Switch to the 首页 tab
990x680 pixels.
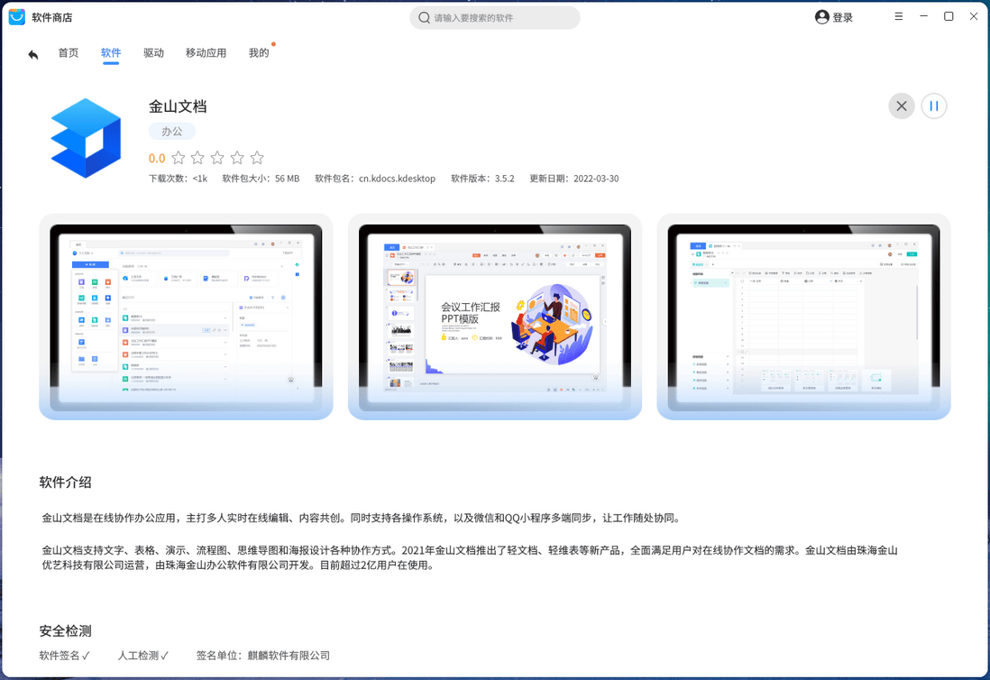click(69, 52)
